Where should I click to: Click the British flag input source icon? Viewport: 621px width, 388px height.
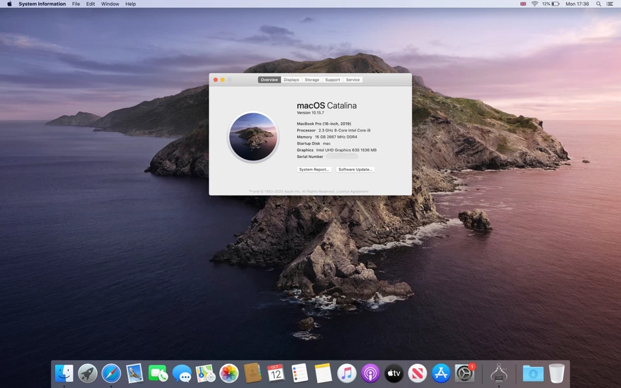click(x=523, y=4)
